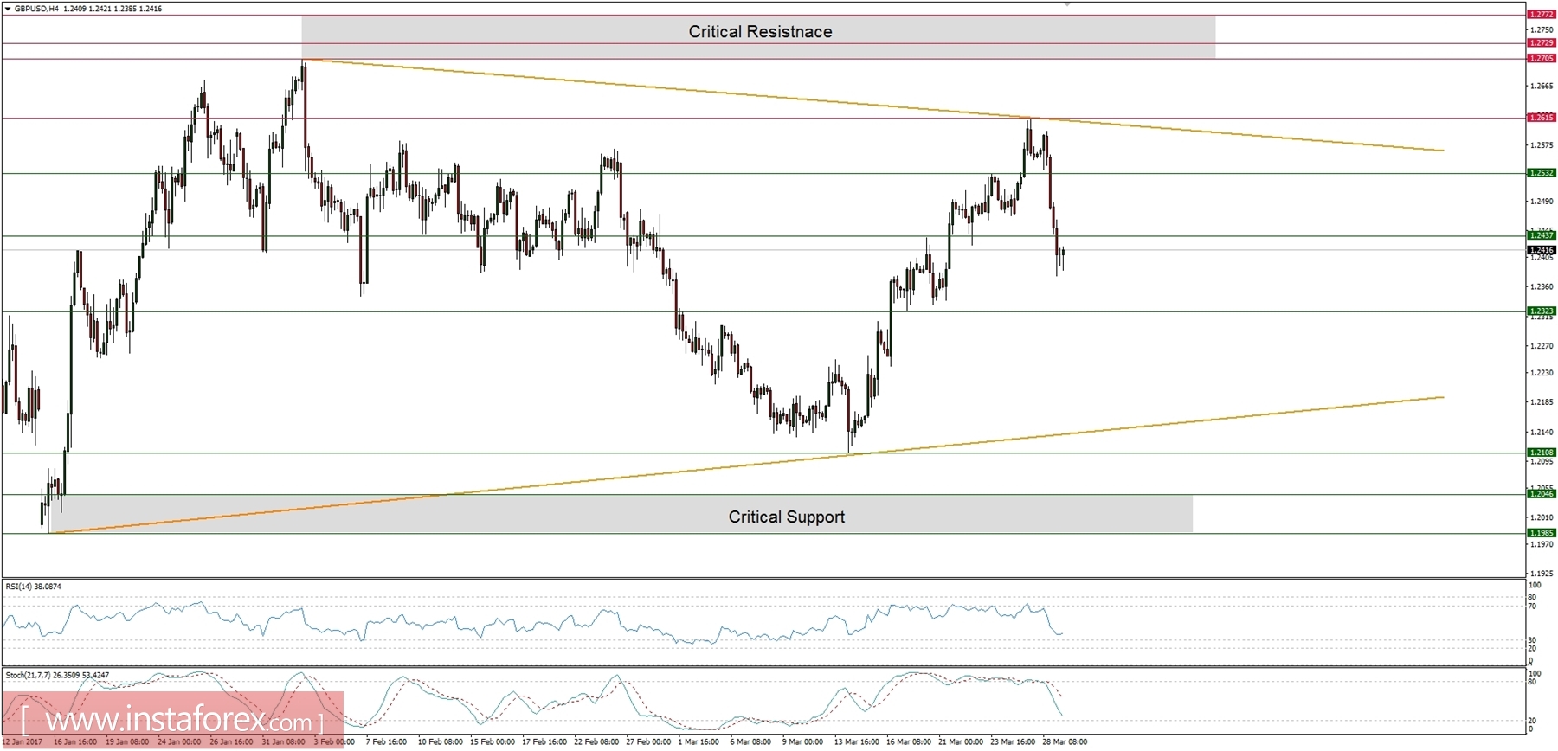Click the 1.2360 axis value
This screenshot has width=1558, height=751.
coord(1542,286)
